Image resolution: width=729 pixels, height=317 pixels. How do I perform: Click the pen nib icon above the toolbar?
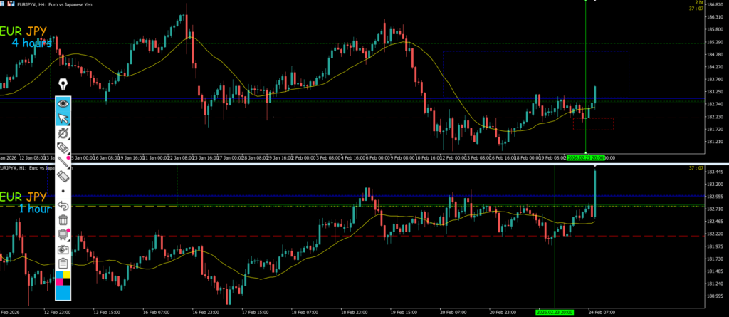point(64,85)
